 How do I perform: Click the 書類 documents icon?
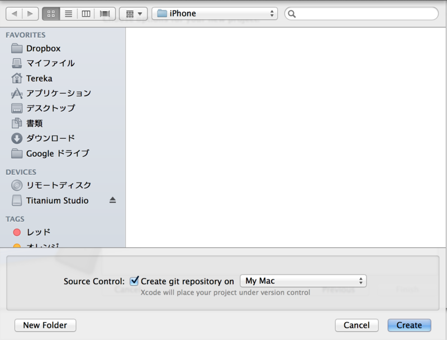pos(17,123)
